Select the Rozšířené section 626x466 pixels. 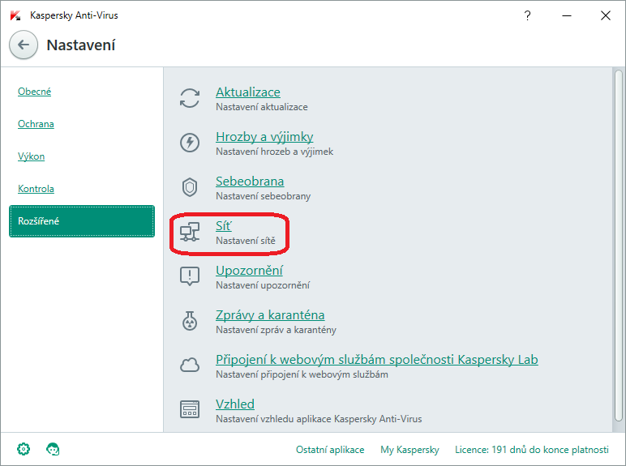82,221
